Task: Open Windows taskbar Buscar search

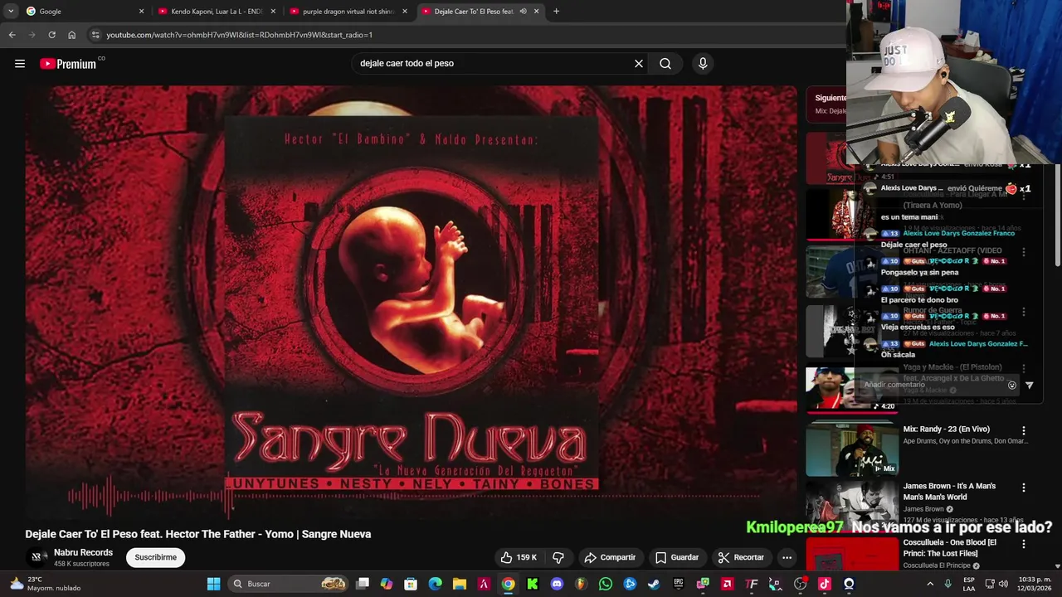Action: pyautogui.click(x=288, y=584)
